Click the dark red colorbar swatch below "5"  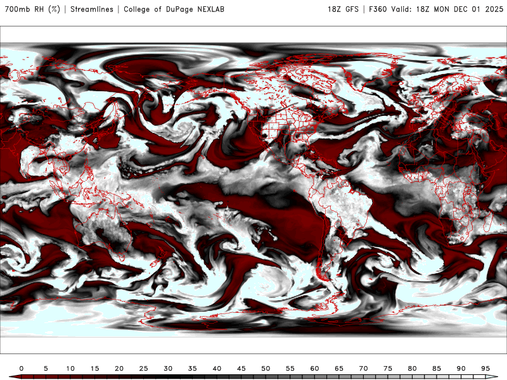pos(46,377)
